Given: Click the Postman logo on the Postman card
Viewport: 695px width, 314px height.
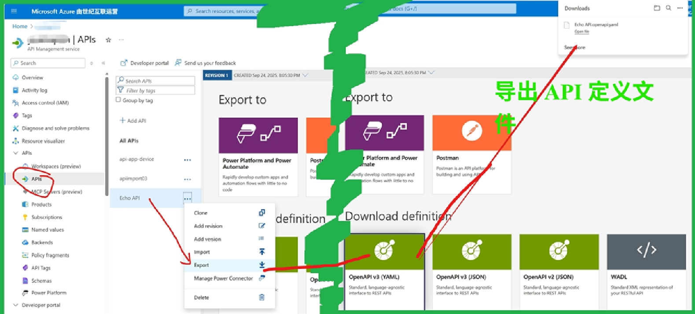Looking at the screenshot, I should coord(471,131).
